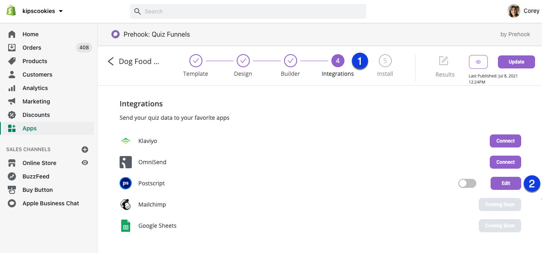
Task: Click the Design step checkmark circle
Action: (243, 61)
